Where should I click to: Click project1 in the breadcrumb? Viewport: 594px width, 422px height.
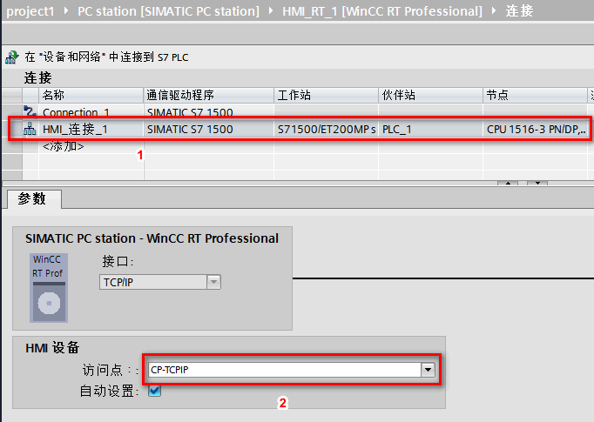tap(30, 11)
